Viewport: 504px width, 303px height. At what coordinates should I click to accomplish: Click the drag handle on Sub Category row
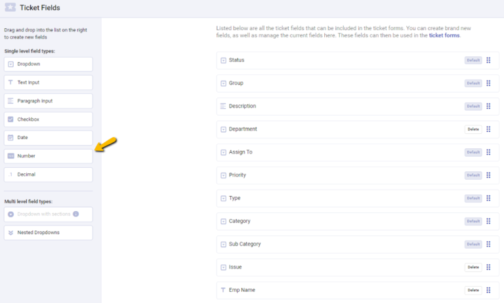point(488,244)
